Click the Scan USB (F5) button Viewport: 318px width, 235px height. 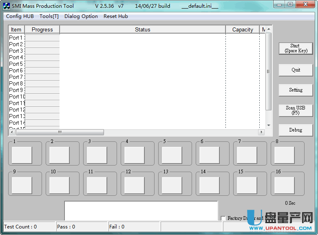(x=296, y=110)
